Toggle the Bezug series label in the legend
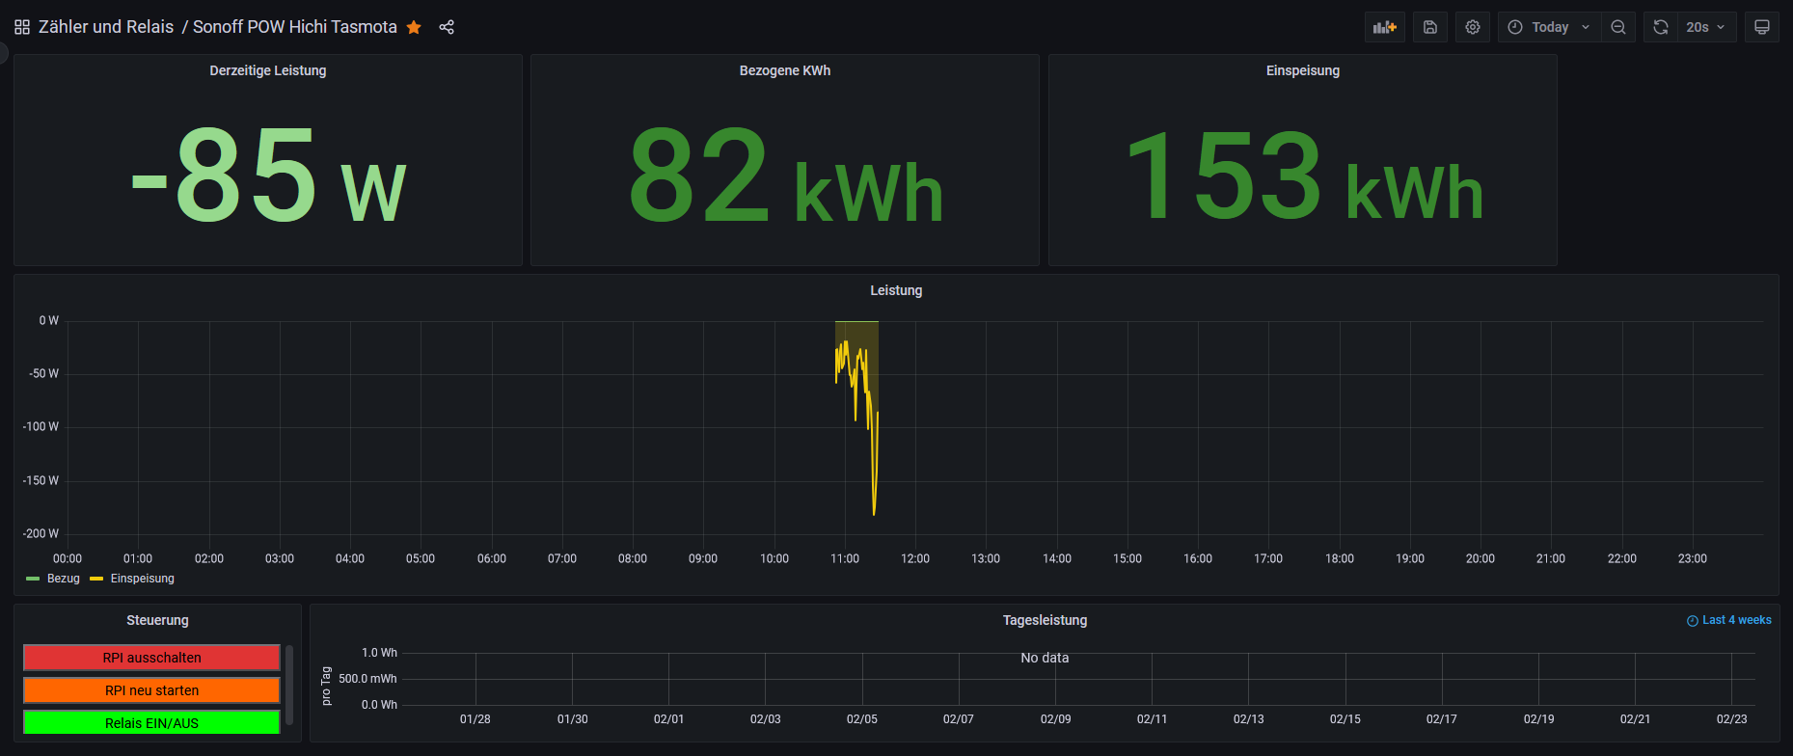Image resolution: width=1793 pixels, height=756 pixels. 64,579
